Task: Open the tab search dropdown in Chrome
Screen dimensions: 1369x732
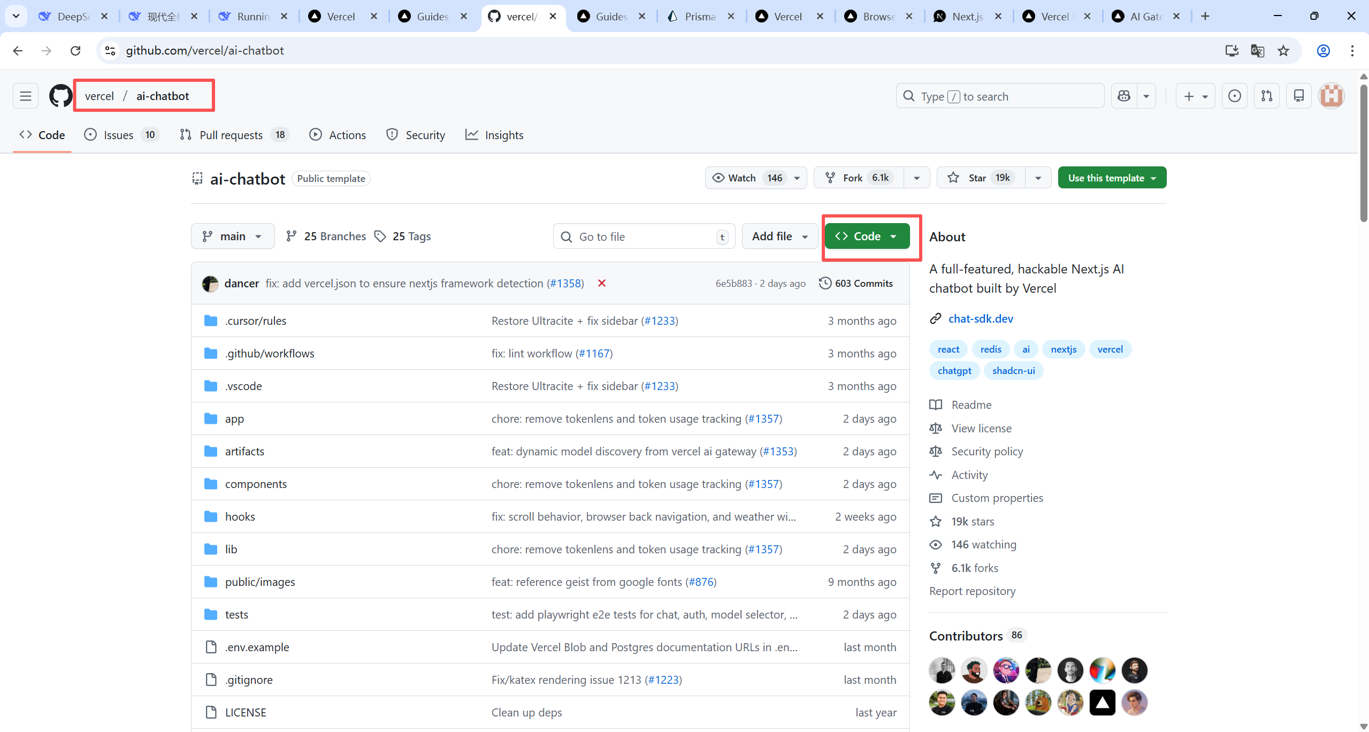Action: pos(16,17)
